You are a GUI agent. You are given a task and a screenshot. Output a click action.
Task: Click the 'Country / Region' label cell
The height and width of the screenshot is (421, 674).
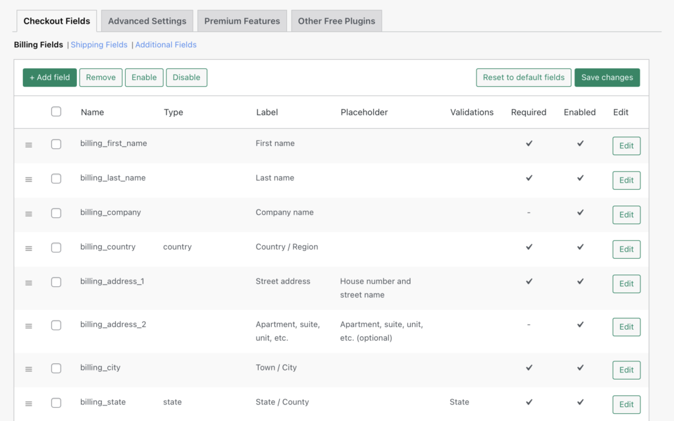[287, 247]
